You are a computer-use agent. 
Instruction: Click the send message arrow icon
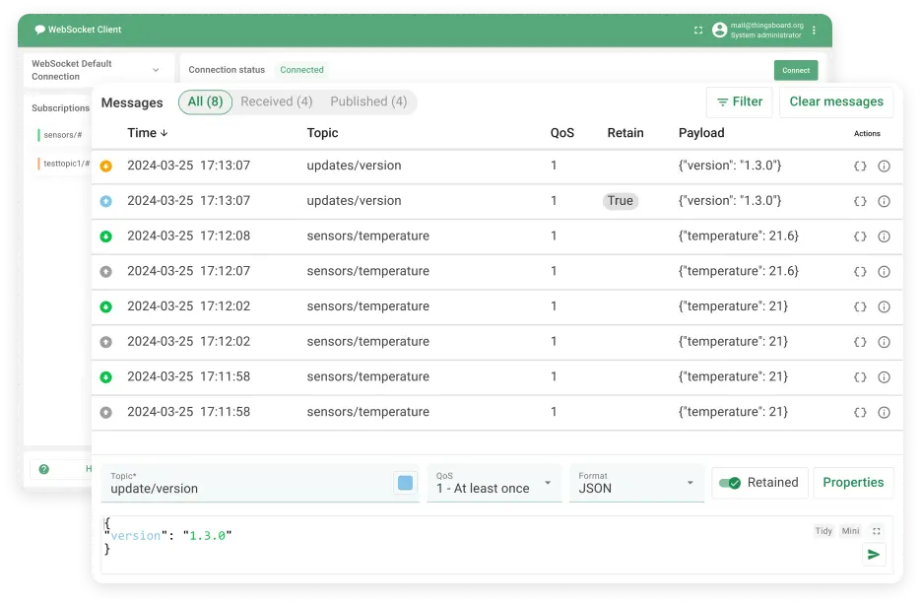[x=873, y=555]
